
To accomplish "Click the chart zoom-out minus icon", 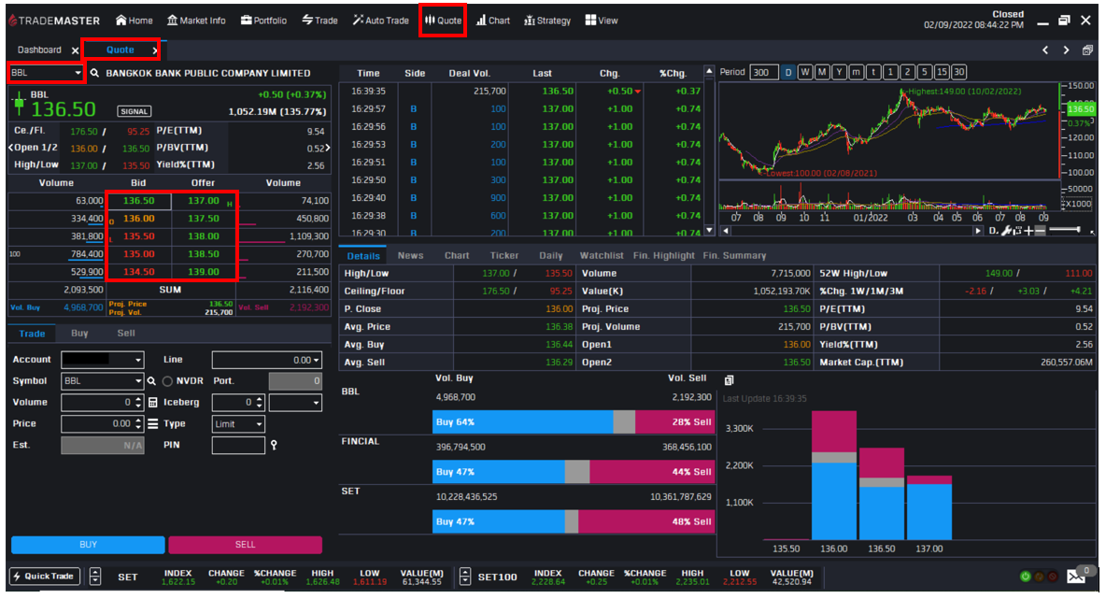I will [x=1040, y=231].
